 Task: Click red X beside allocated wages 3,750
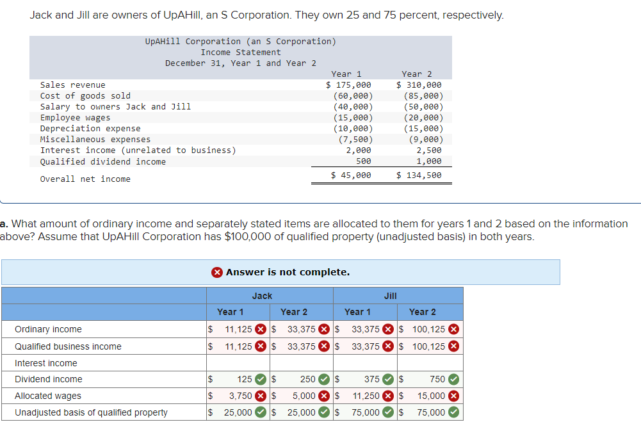[261, 396]
